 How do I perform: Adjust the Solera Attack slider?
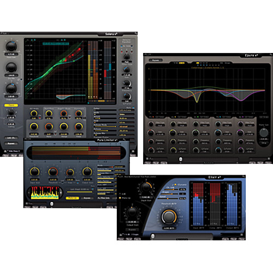[x=105, y=118]
